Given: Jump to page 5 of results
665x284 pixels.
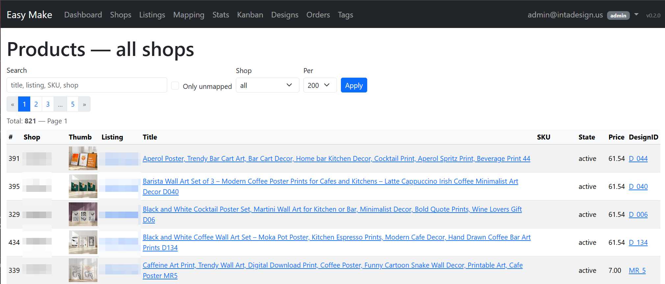Looking at the screenshot, I should pyautogui.click(x=73, y=104).
